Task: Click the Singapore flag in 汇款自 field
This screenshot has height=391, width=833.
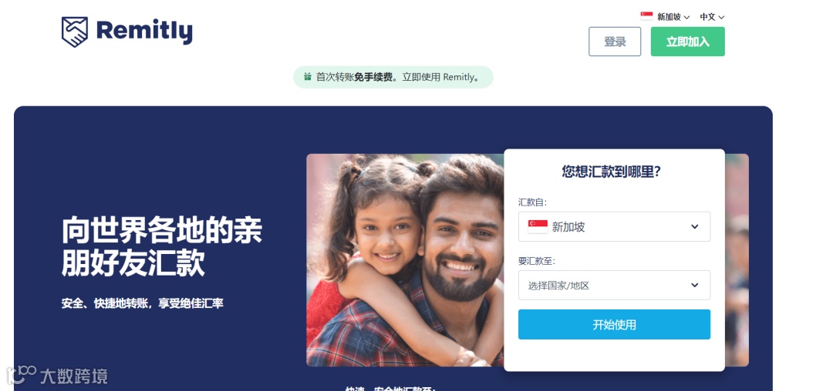Action: [538, 227]
